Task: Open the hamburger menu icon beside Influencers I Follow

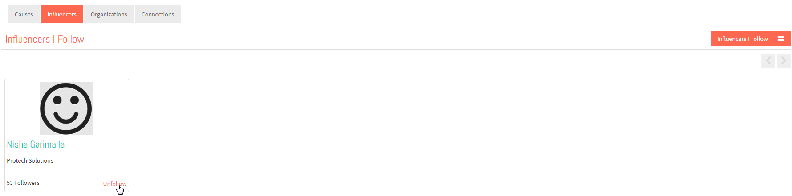Action: point(780,39)
